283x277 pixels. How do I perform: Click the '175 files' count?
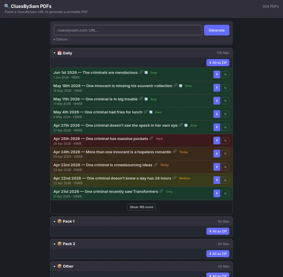223,53
